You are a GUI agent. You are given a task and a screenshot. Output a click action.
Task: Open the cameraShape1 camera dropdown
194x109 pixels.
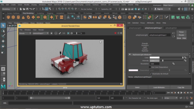click(x=40, y=33)
